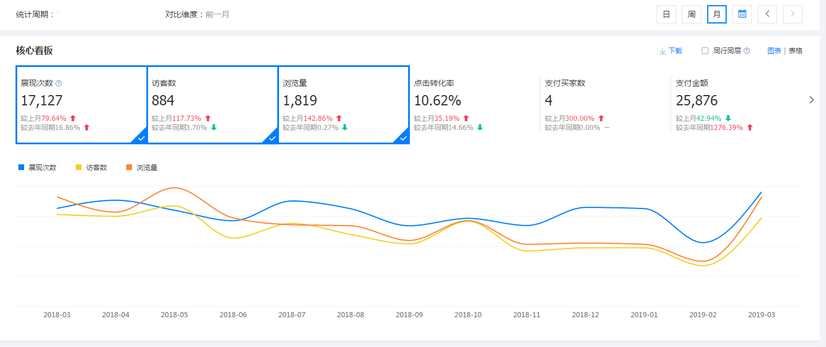Switch to 周 weekly view
826x347 pixels.
coord(691,14)
